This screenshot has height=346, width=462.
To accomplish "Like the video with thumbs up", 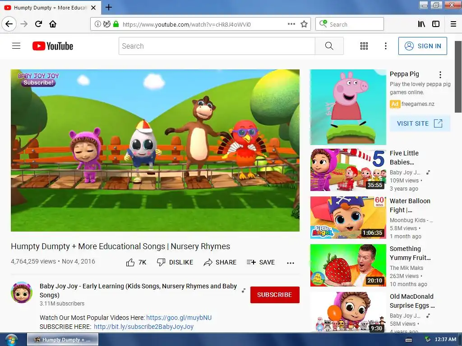I will tap(136, 262).
